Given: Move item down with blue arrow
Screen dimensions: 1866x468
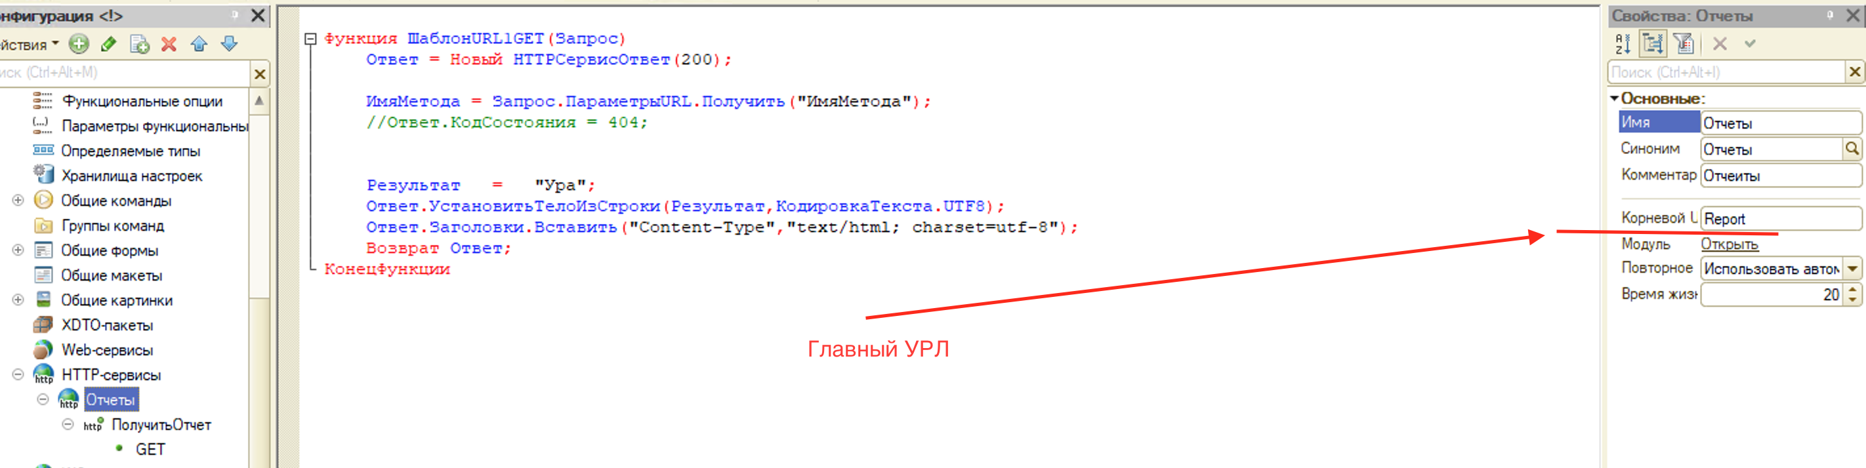Looking at the screenshot, I should (x=229, y=44).
